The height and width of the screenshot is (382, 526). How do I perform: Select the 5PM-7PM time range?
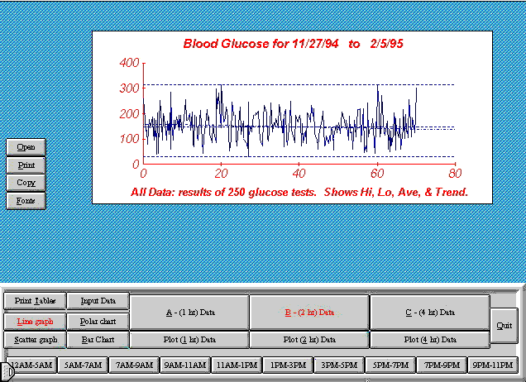pos(390,365)
